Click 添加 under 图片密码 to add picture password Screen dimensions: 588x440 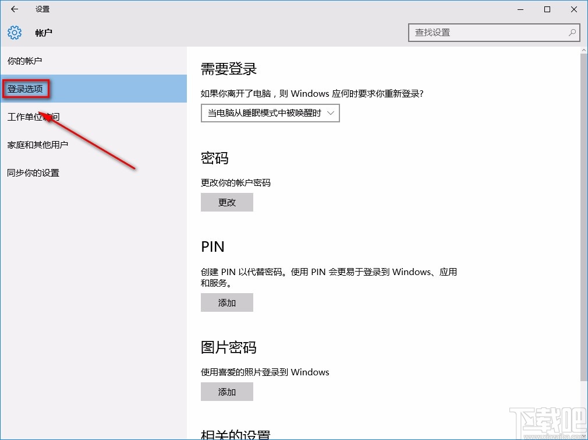pos(226,392)
